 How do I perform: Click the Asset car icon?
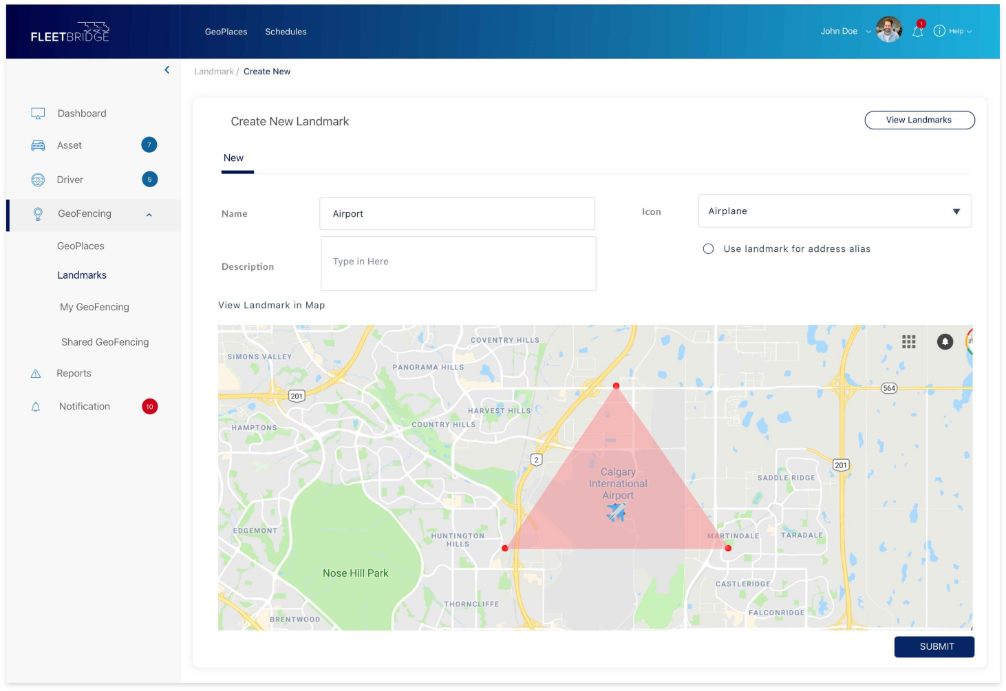pyautogui.click(x=38, y=145)
